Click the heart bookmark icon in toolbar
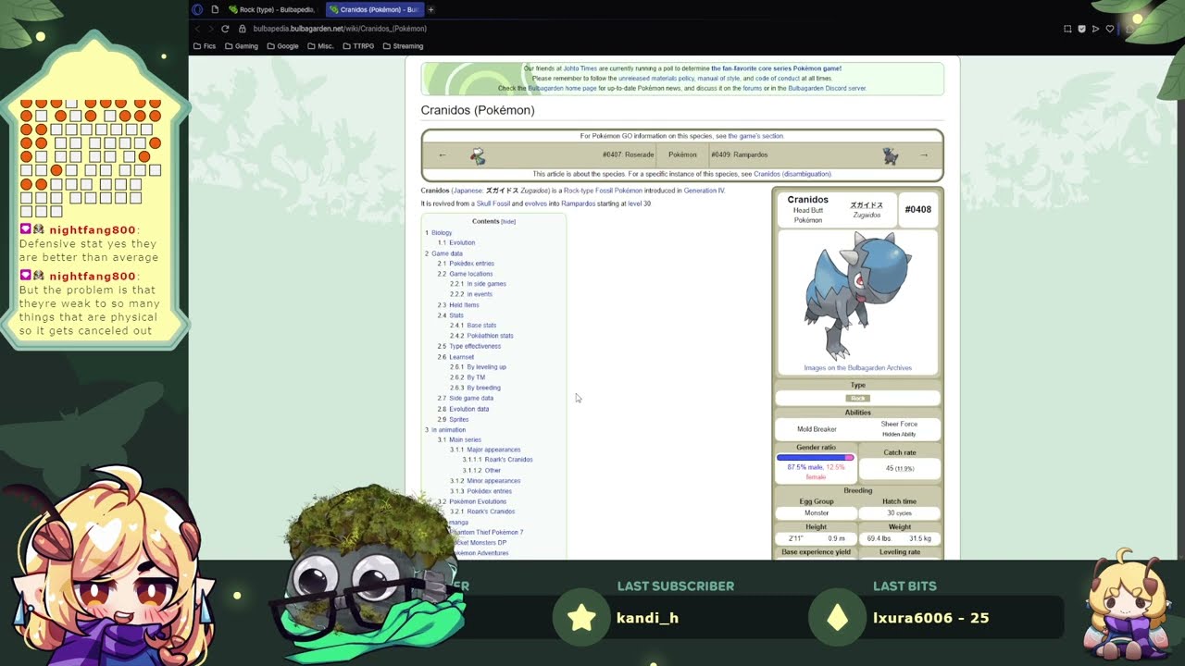Viewport: 1185px width, 666px height. 1109,29
